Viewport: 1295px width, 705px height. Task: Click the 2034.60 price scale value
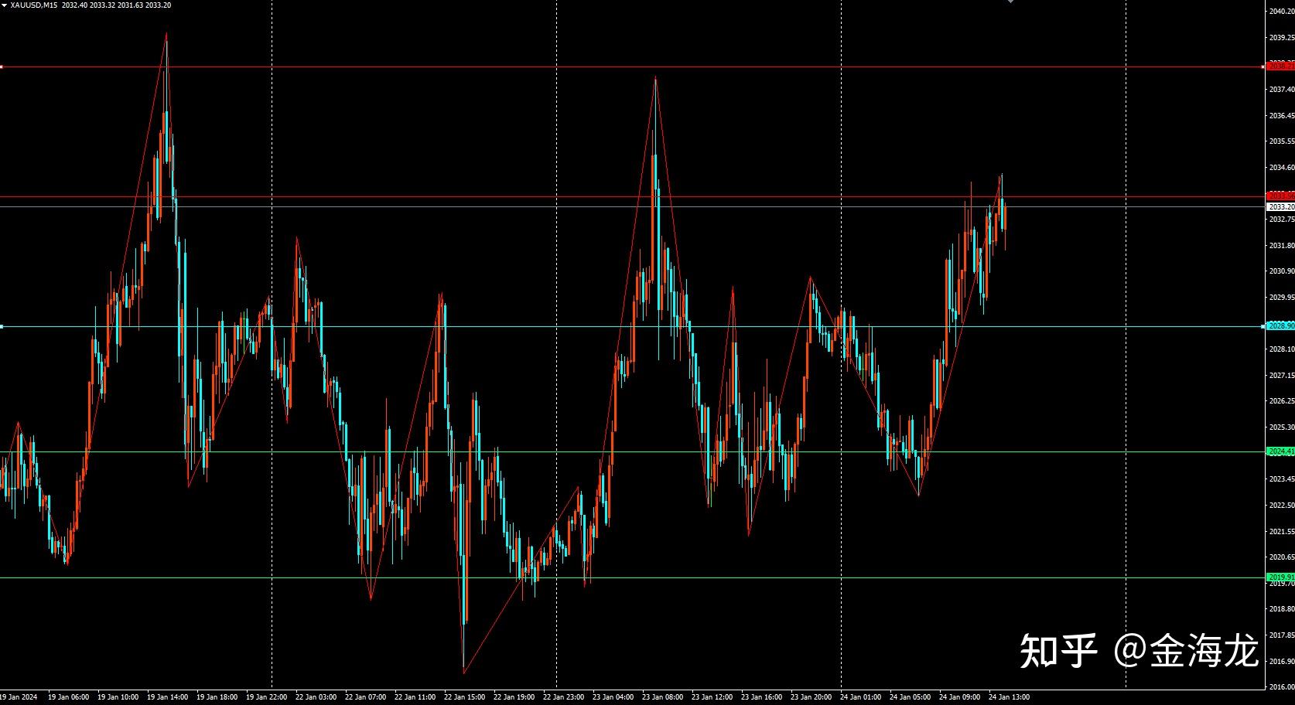pyautogui.click(x=1282, y=168)
